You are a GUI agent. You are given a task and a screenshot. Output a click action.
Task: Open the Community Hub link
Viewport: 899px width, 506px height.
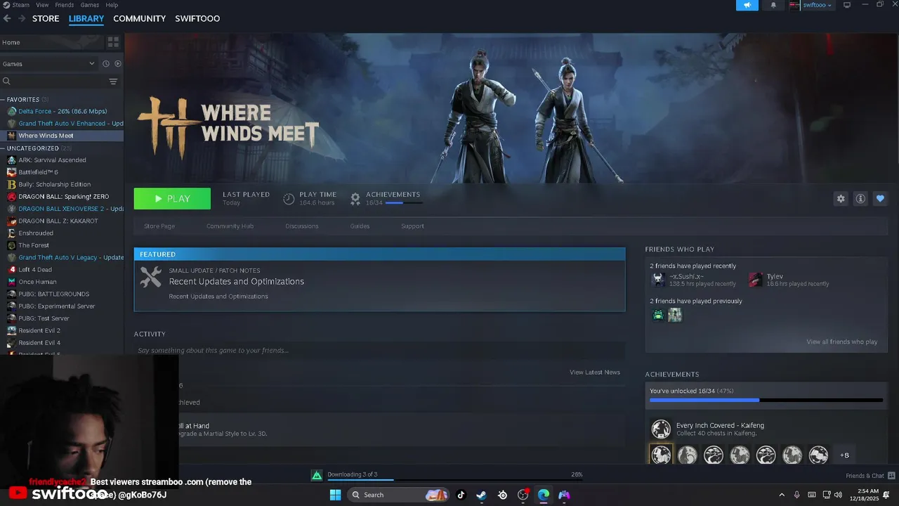pyautogui.click(x=230, y=226)
